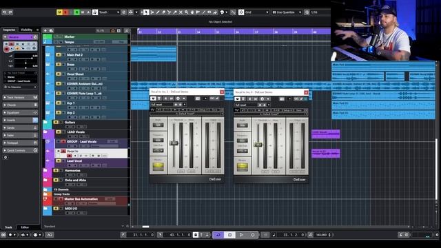Click the transport Stop button
Screen dimensions: 441x248
pyautogui.click(x=229, y=235)
